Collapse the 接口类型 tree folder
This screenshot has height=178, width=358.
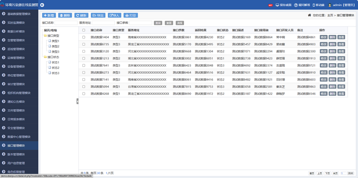(45, 36)
